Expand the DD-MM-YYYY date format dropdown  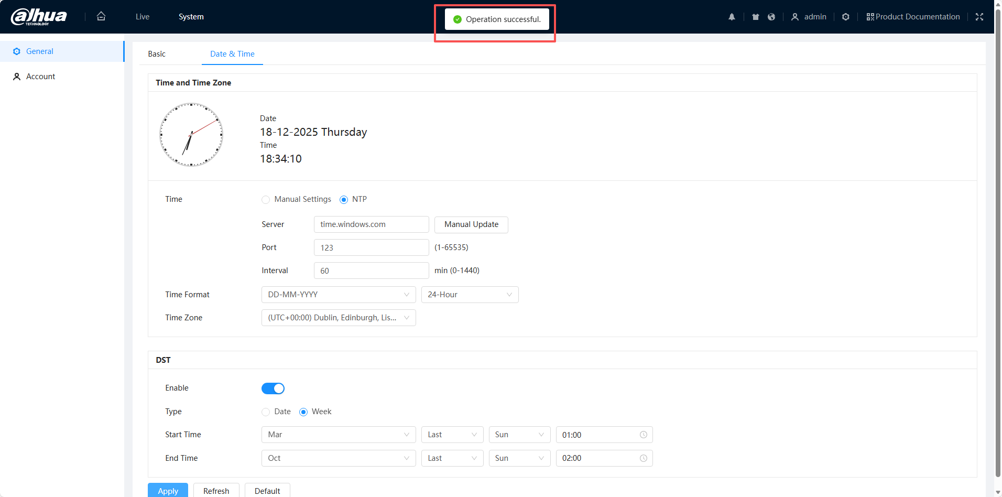pyautogui.click(x=338, y=295)
